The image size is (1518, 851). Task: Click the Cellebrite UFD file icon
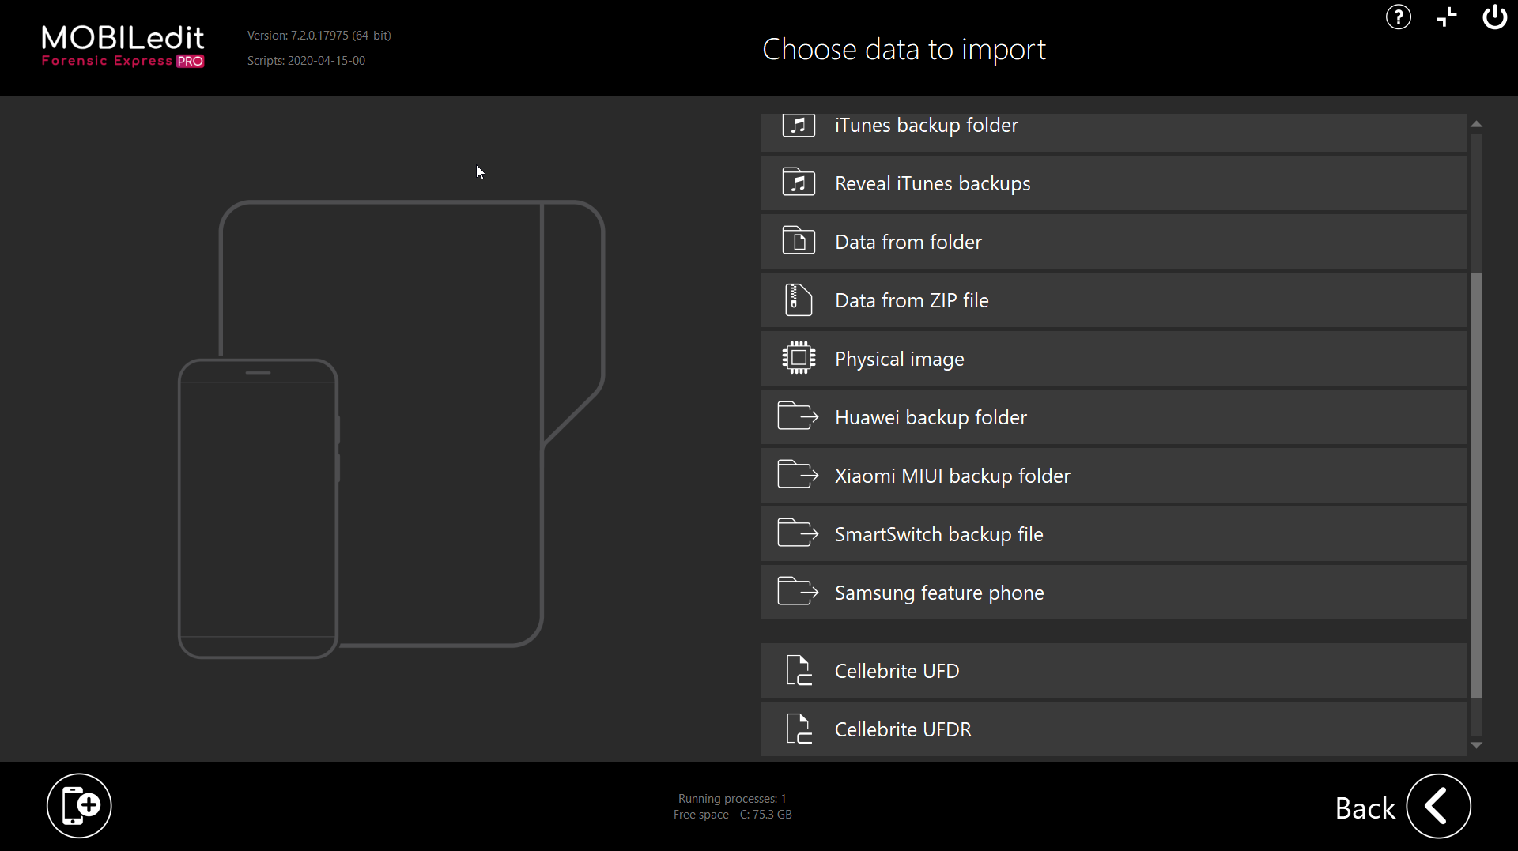click(799, 671)
